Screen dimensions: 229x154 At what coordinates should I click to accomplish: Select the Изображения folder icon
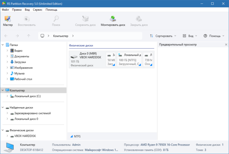(12, 68)
